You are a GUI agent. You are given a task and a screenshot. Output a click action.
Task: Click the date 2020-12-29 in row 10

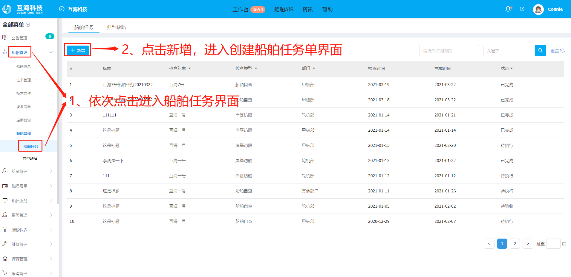pyautogui.click(x=379, y=221)
